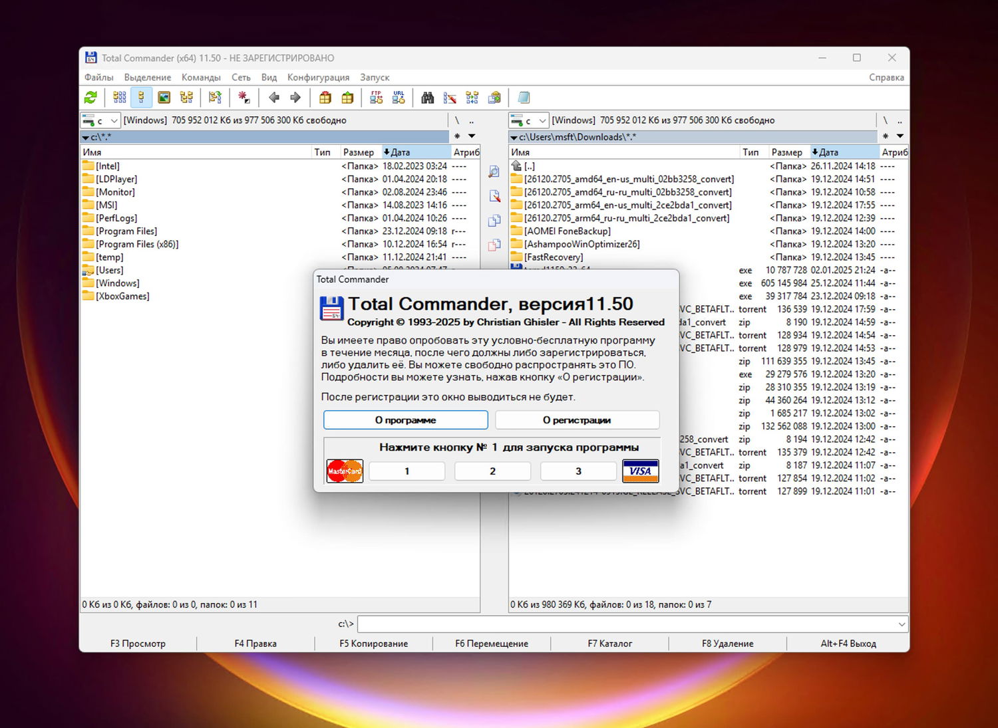Open the Конфигурация menu
Screen dimensions: 998x728
click(318, 77)
